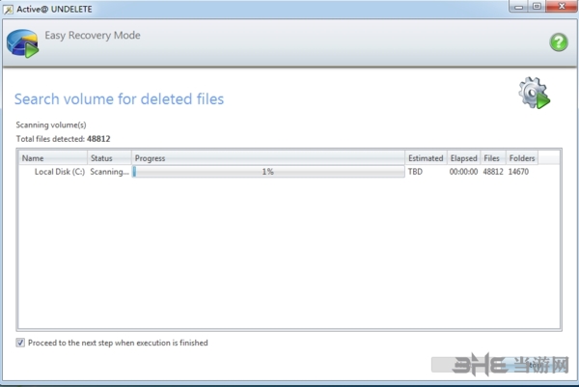Uncheck Proceed to the next step when finished
579x387 pixels.
click(20, 343)
